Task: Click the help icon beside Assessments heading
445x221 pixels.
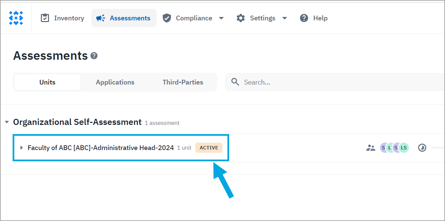Action: [94, 56]
